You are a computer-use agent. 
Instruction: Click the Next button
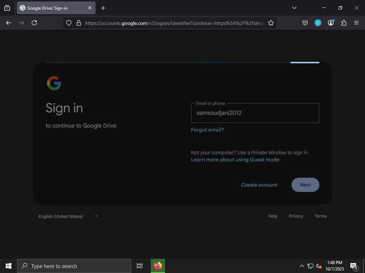305,185
